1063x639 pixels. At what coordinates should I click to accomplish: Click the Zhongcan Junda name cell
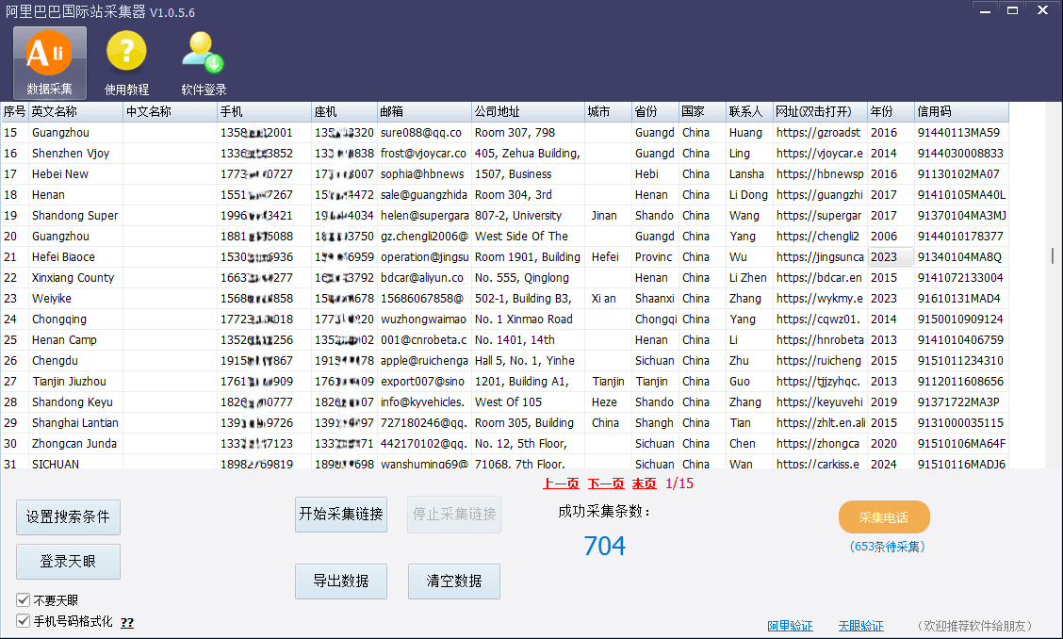[75, 444]
